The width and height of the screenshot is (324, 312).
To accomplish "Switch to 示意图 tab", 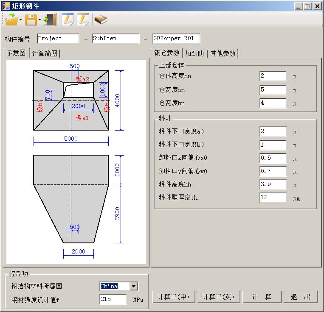I will pos(16,53).
